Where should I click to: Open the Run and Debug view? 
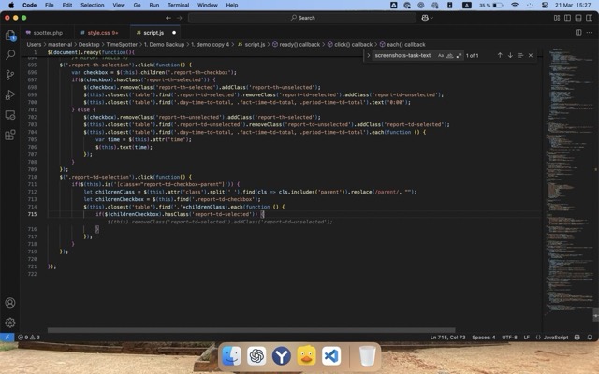tap(10, 94)
